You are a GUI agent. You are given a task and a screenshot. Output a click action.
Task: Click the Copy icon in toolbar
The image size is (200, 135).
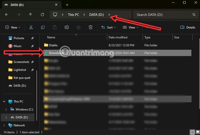click(43, 27)
